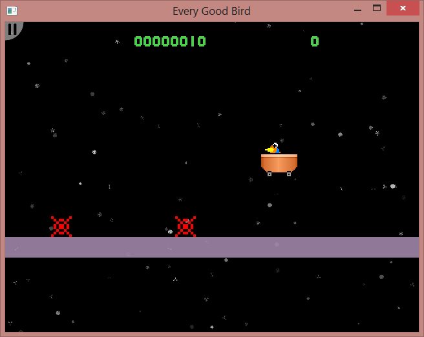Image resolution: width=424 pixels, height=337 pixels.
Task: Maximize the Every Good Bird window
Action: click(377, 8)
